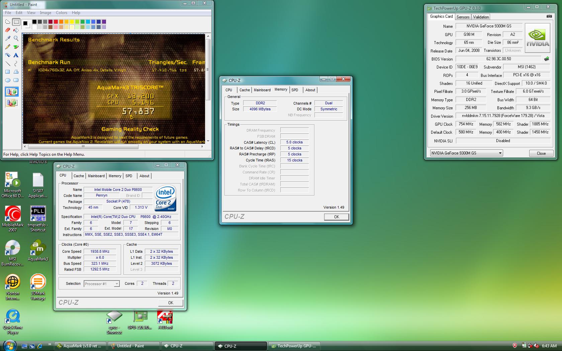Screen dimensions: 562x351
Task: Click OK in the CPU tab CPU-Z window
Action: click(171, 303)
